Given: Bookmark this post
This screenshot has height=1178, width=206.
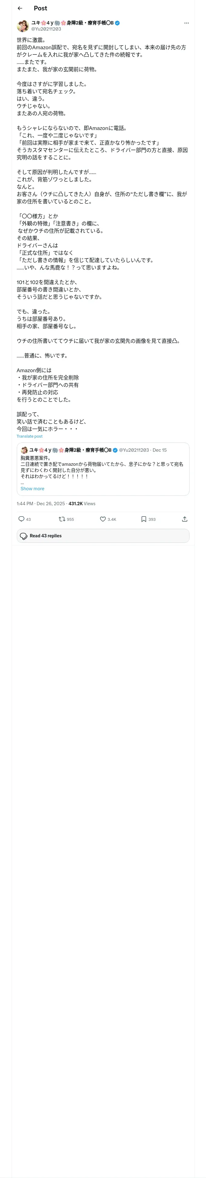Looking at the screenshot, I should pos(143,519).
